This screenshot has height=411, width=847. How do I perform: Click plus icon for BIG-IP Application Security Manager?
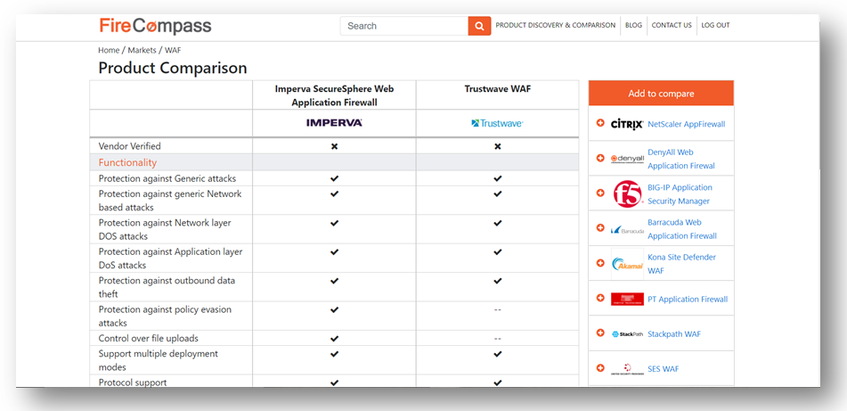coord(600,193)
